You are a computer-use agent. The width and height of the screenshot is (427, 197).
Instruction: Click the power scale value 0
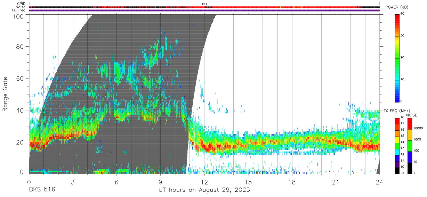pos(401,101)
